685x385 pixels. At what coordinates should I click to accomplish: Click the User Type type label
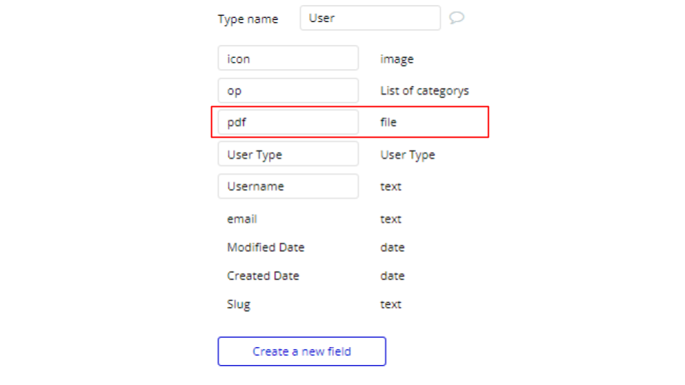pyautogui.click(x=407, y=155)
